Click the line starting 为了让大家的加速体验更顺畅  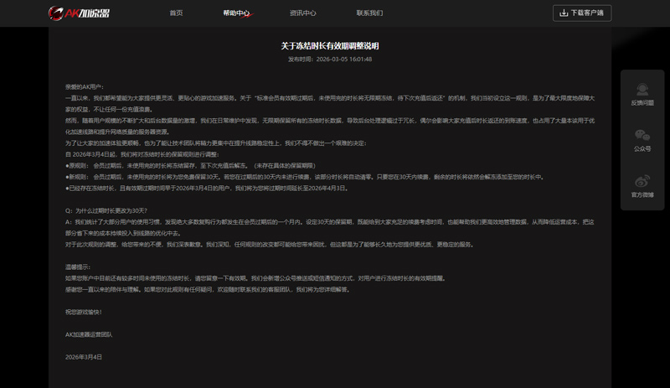[x=216, y=143]
